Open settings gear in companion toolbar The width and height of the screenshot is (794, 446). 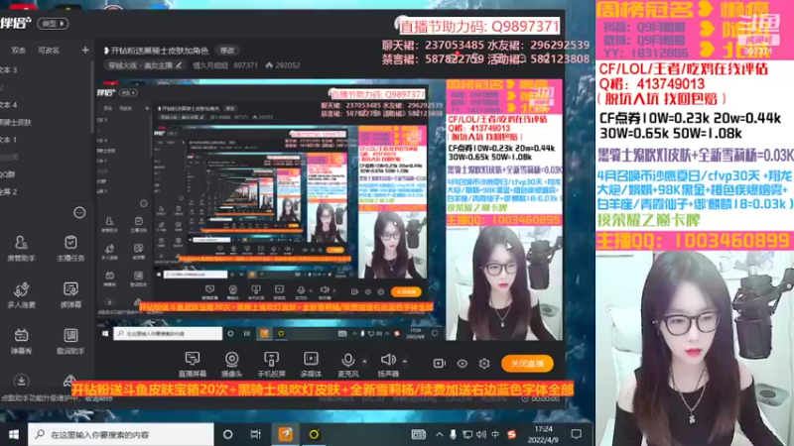484,364
